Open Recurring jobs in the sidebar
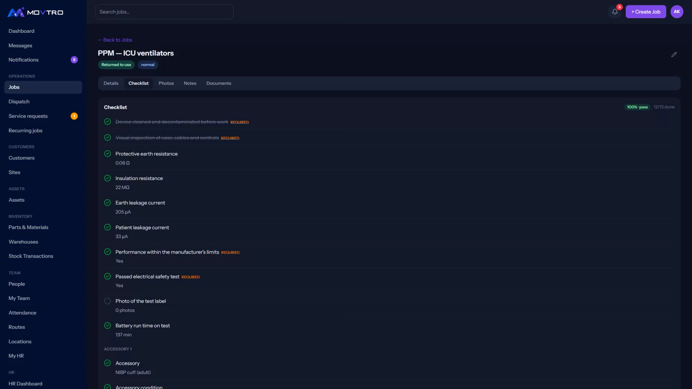 [x=43, y=130]
